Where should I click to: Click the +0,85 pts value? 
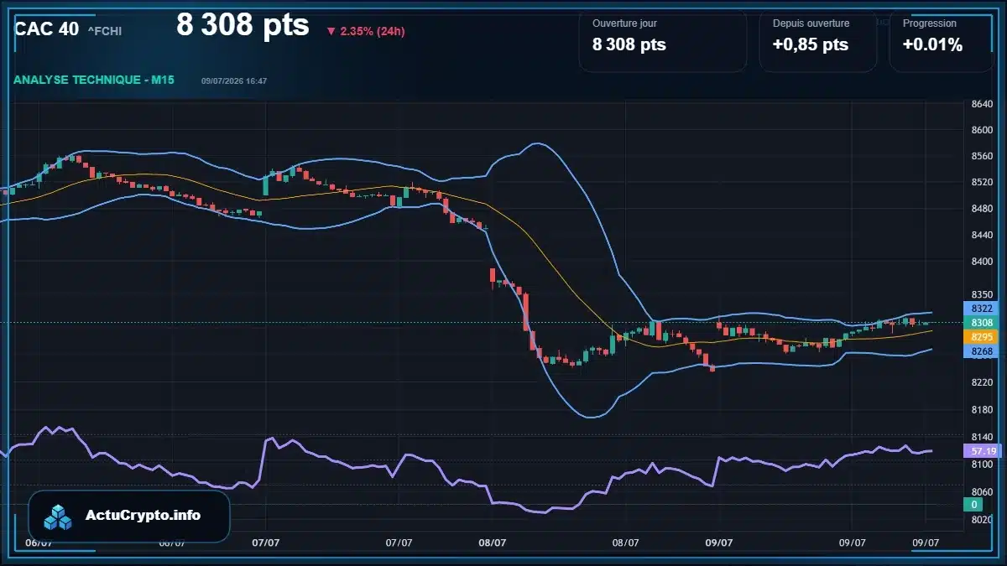(811, 45)
